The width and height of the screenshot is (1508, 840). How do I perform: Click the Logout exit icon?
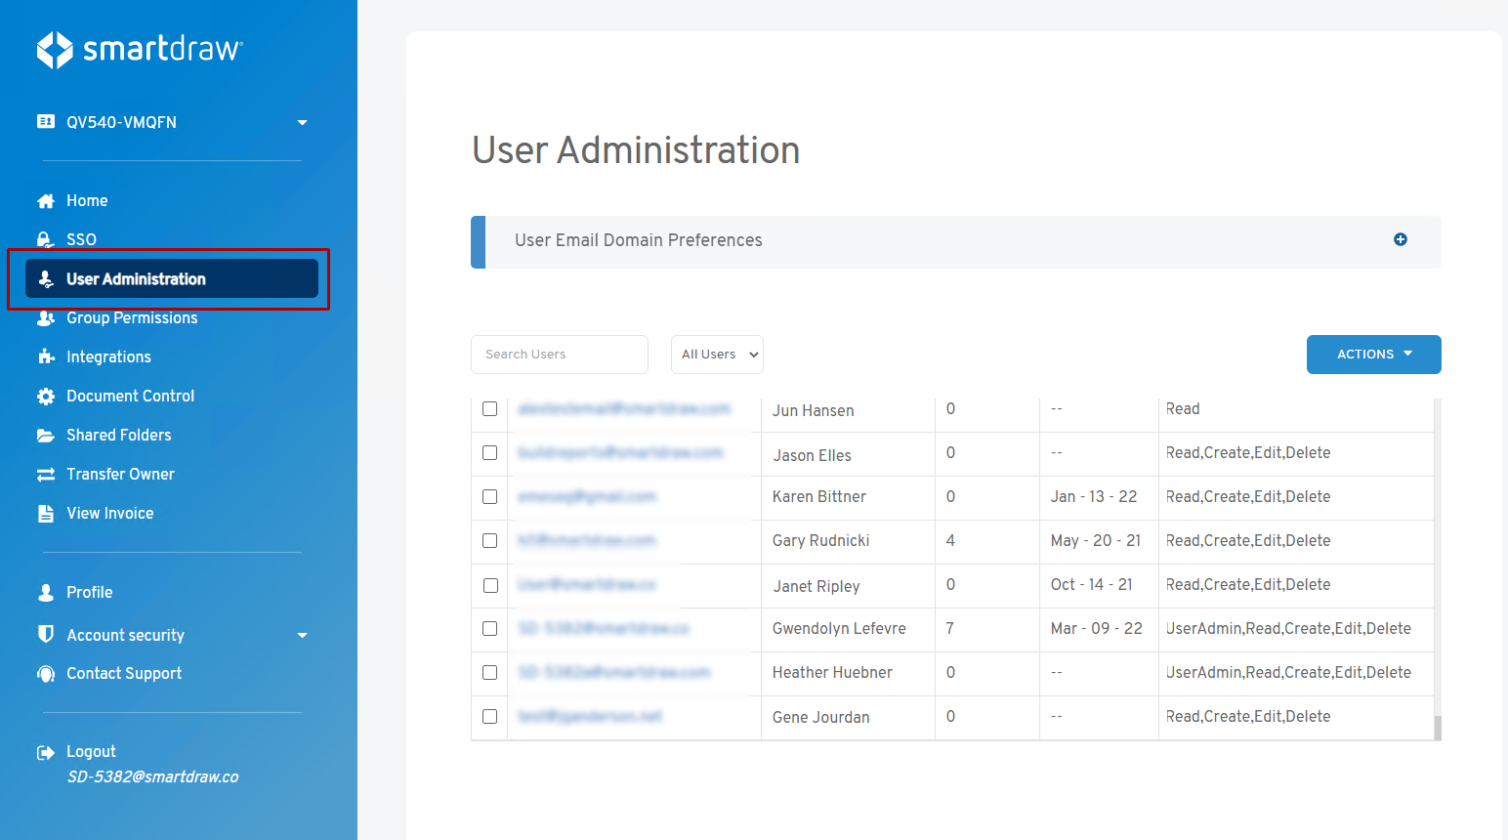pos(46,752)
